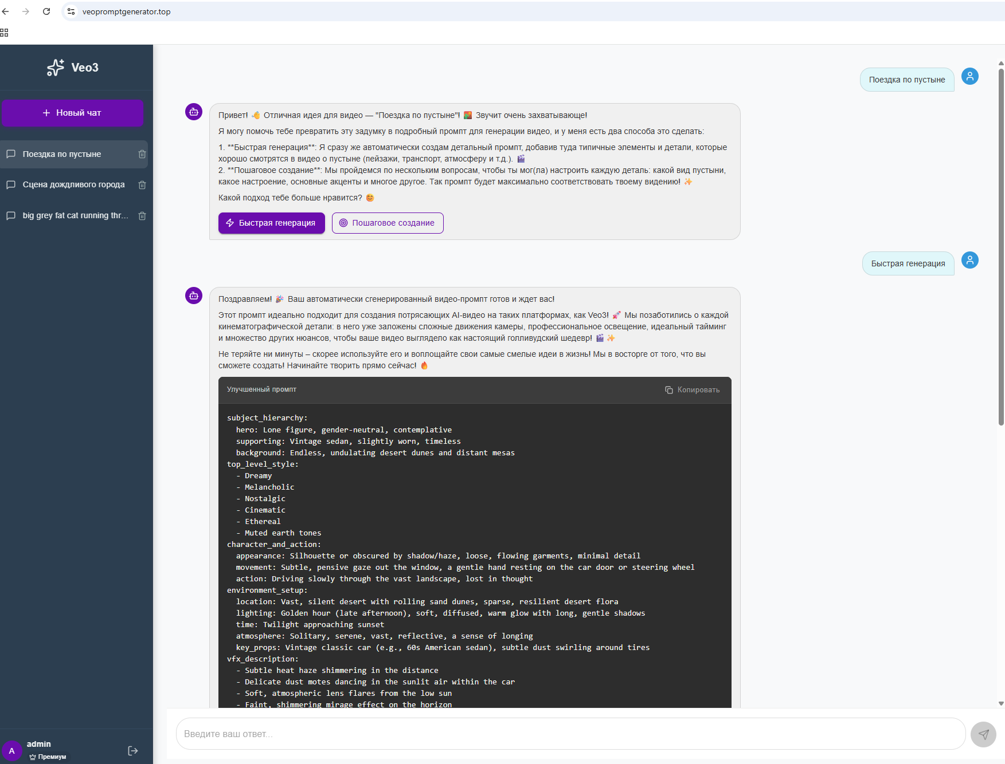The height and width of the screenshot is (764, 1005).
Task: Click the environment_setup line in the prompt
Action: coord(267,590)
